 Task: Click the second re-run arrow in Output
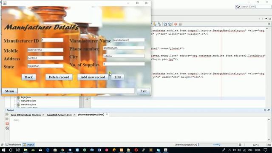7,119
